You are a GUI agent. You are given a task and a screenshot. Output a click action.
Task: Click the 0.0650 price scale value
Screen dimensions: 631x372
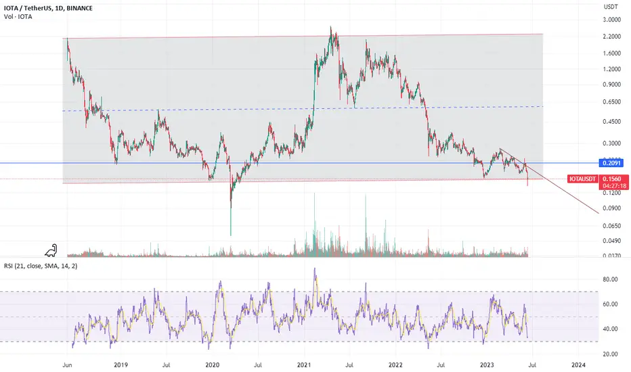(x=611, y=226)
